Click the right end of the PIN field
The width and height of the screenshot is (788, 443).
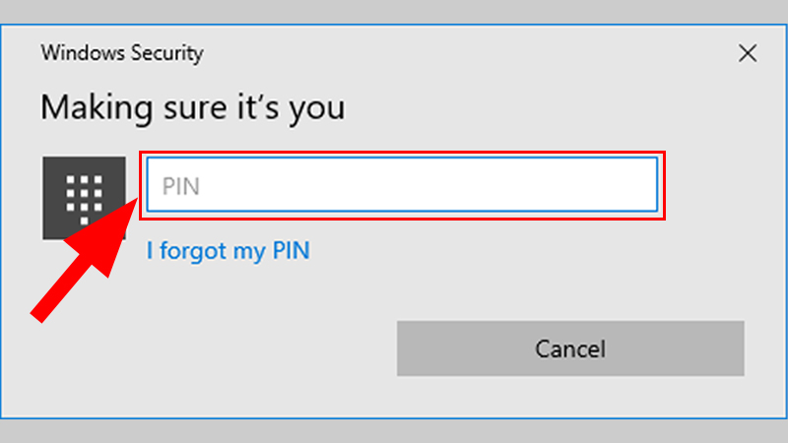(x=640, y=185)
